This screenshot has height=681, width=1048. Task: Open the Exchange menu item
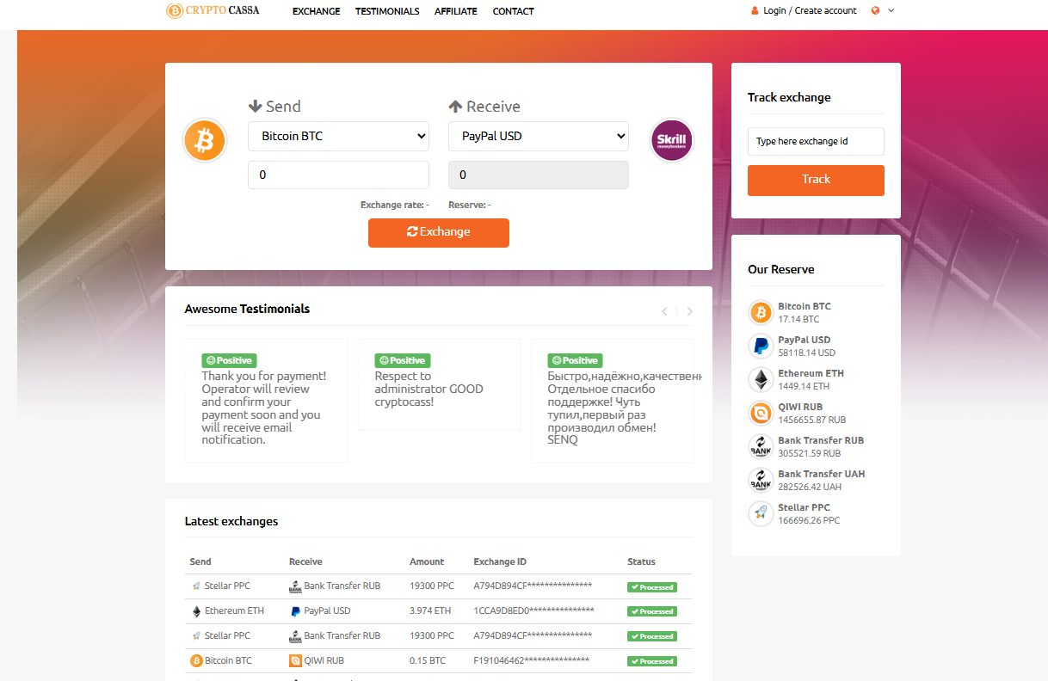point(316,11)
